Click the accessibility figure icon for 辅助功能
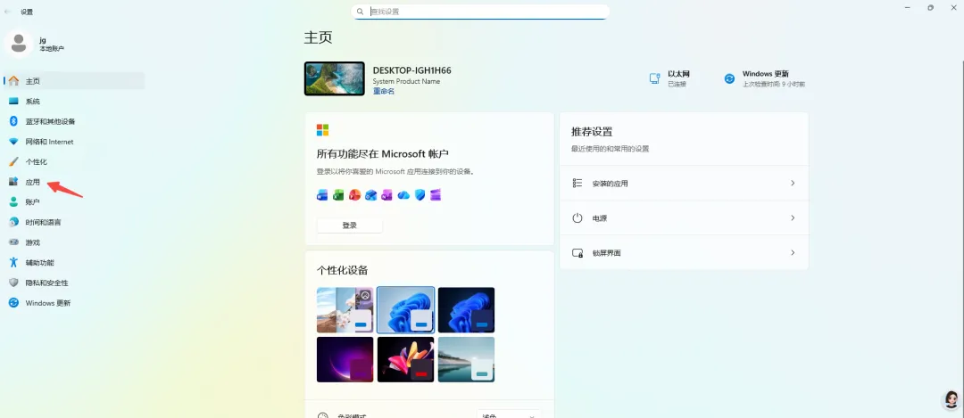964x418 pixels. (x=13, y=263)
